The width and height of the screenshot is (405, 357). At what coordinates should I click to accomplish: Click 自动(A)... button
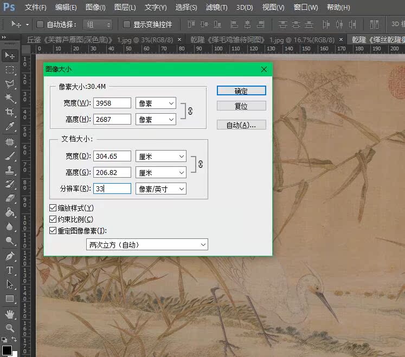[241, 125]
